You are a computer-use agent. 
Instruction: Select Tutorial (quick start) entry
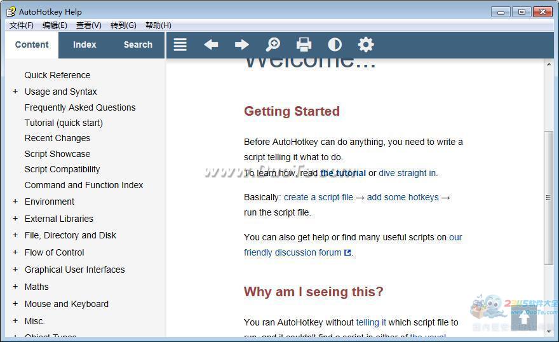[64, 123]
